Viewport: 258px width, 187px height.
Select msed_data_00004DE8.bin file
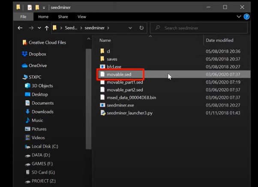pos(131,98)
